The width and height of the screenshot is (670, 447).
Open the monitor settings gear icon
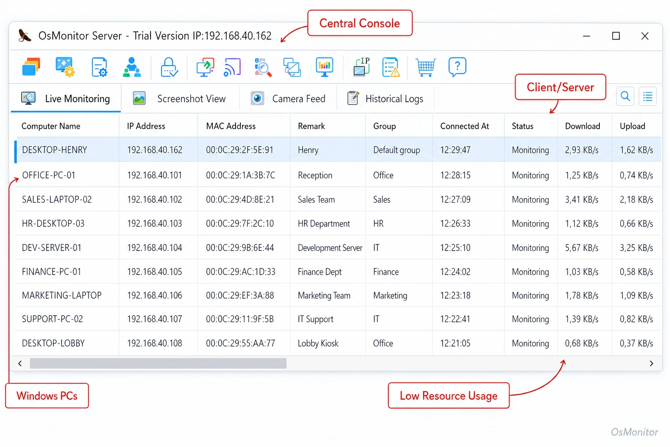65,67
